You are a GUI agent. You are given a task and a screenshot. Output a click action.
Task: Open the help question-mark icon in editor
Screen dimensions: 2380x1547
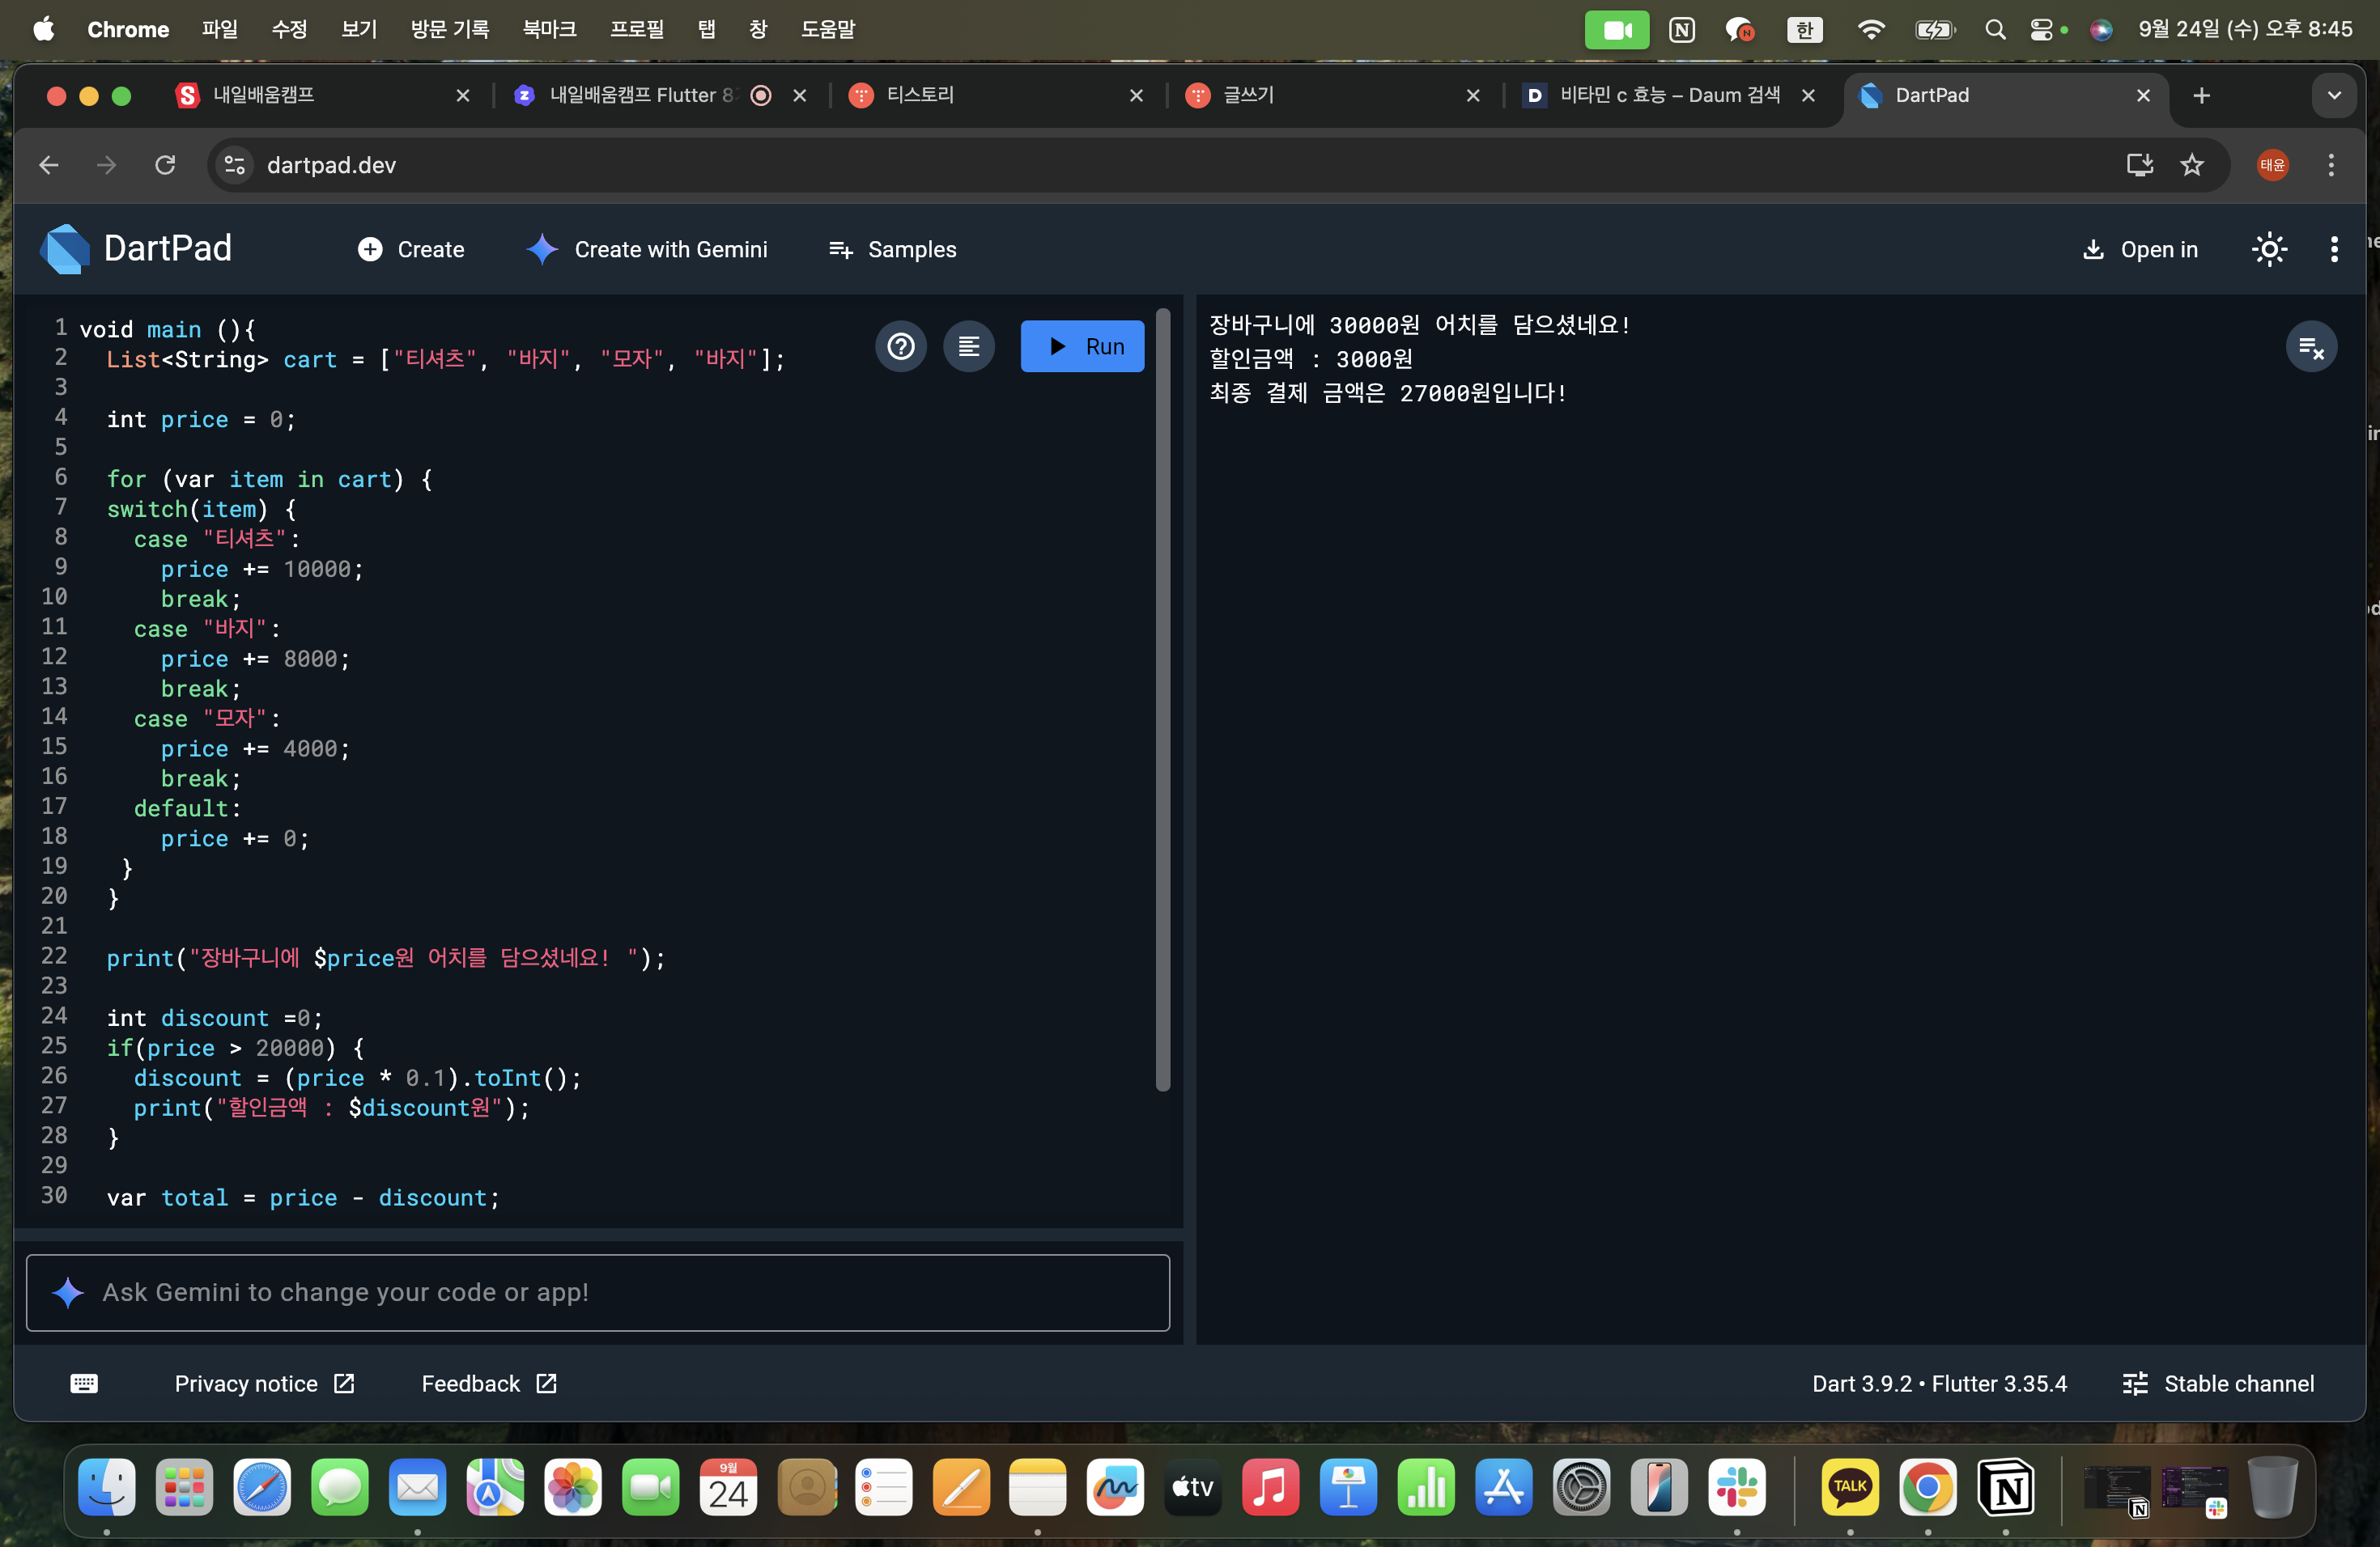[900, 345]
